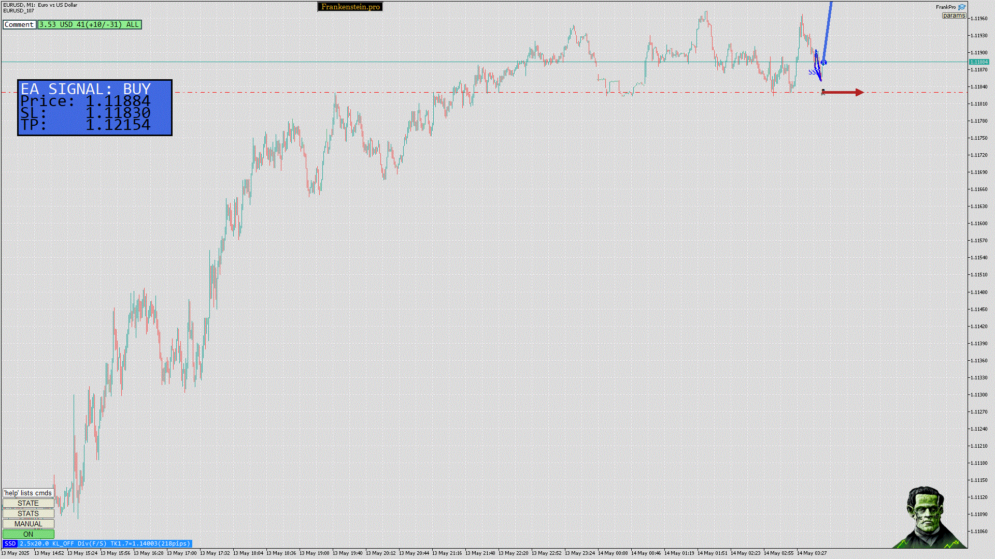Click the Price: 1.11884 line

tap(86, 101)
